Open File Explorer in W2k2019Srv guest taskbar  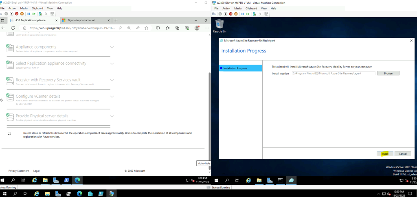point(259,180)
